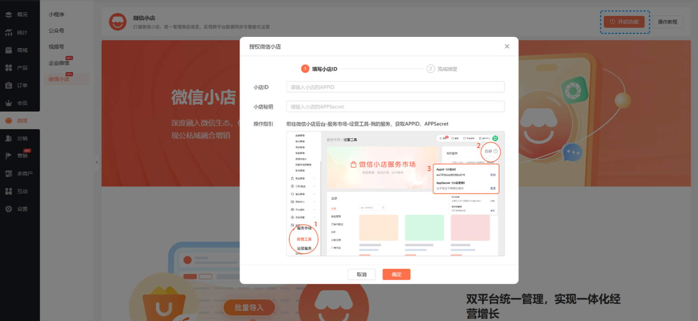
Task: Click the 产品 products grid icon
Action: tap(8, 68)
